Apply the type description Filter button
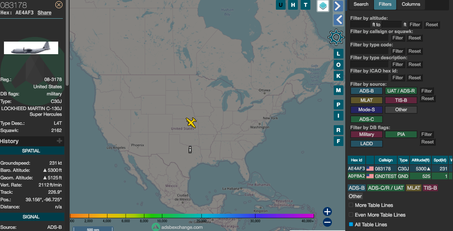Viewport: 453px width, 231px height. pyautogui.click(x=398, y=65)
